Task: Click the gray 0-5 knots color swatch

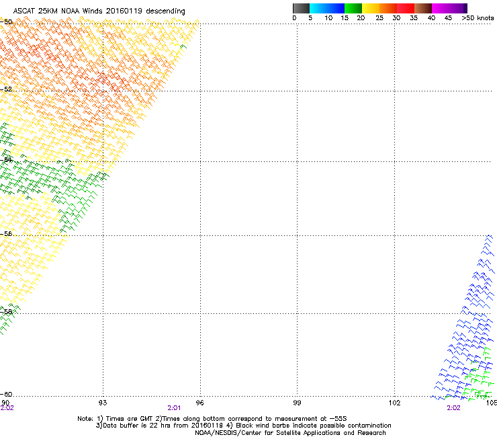Action: [301, 8]
